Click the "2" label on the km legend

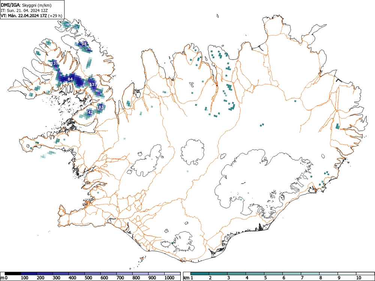tap(210, 278)
